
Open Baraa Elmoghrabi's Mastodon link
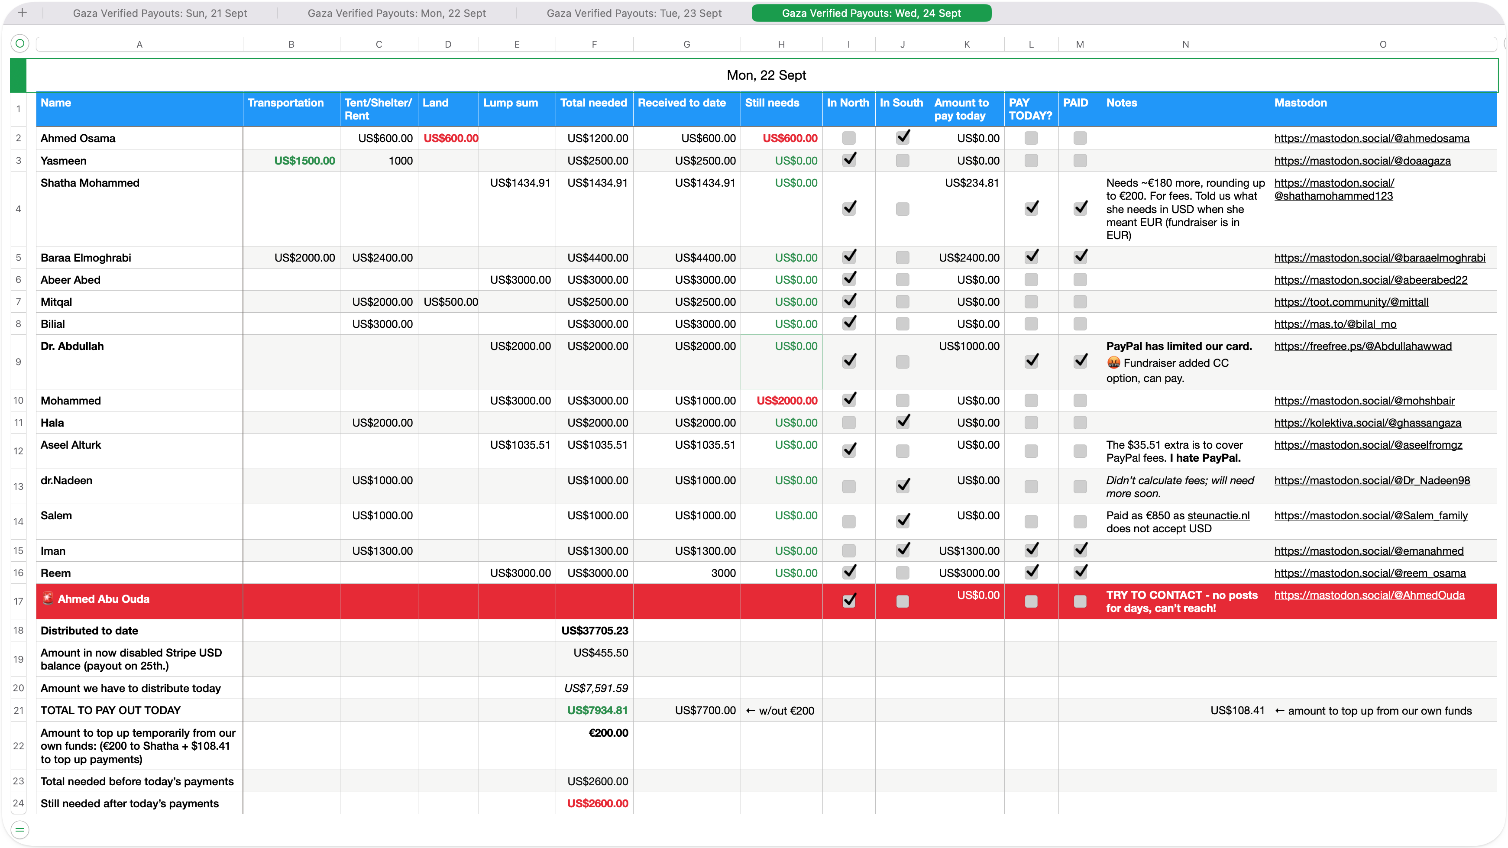(x=1379, y=258)
